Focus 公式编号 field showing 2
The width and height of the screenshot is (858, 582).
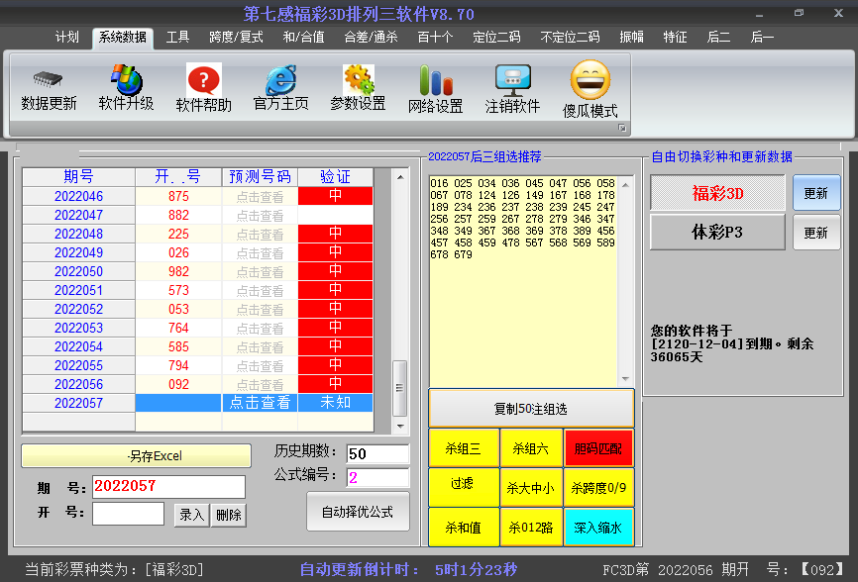[377, 478]
